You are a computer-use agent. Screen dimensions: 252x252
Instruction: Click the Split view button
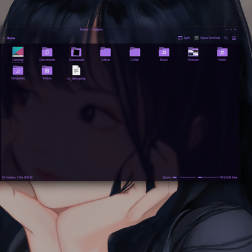184,38
